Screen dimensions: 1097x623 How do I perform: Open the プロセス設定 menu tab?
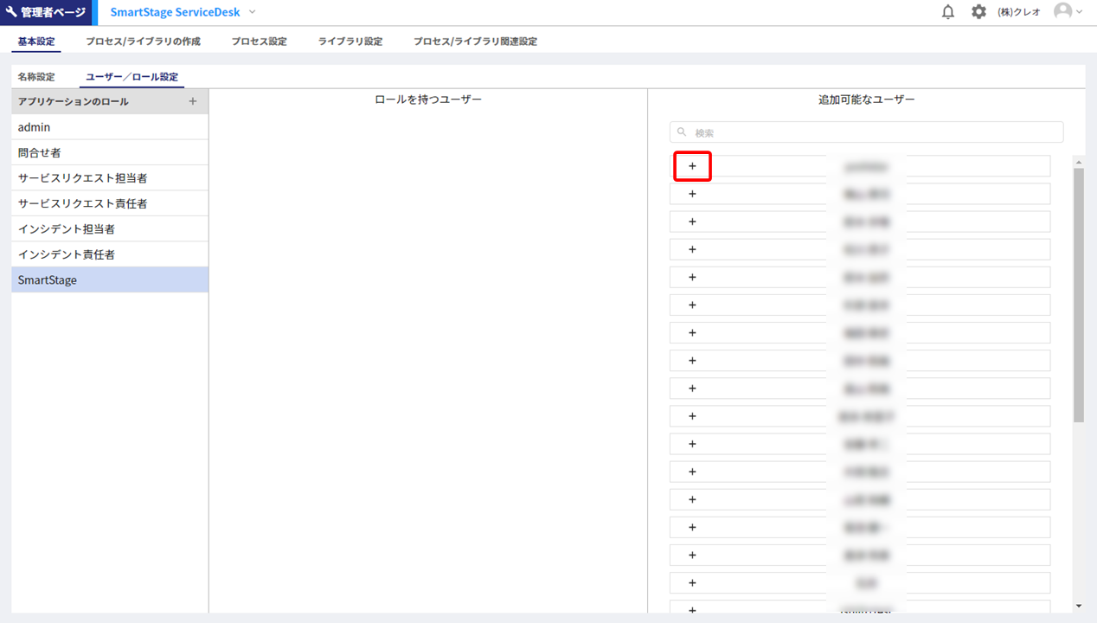259,42
